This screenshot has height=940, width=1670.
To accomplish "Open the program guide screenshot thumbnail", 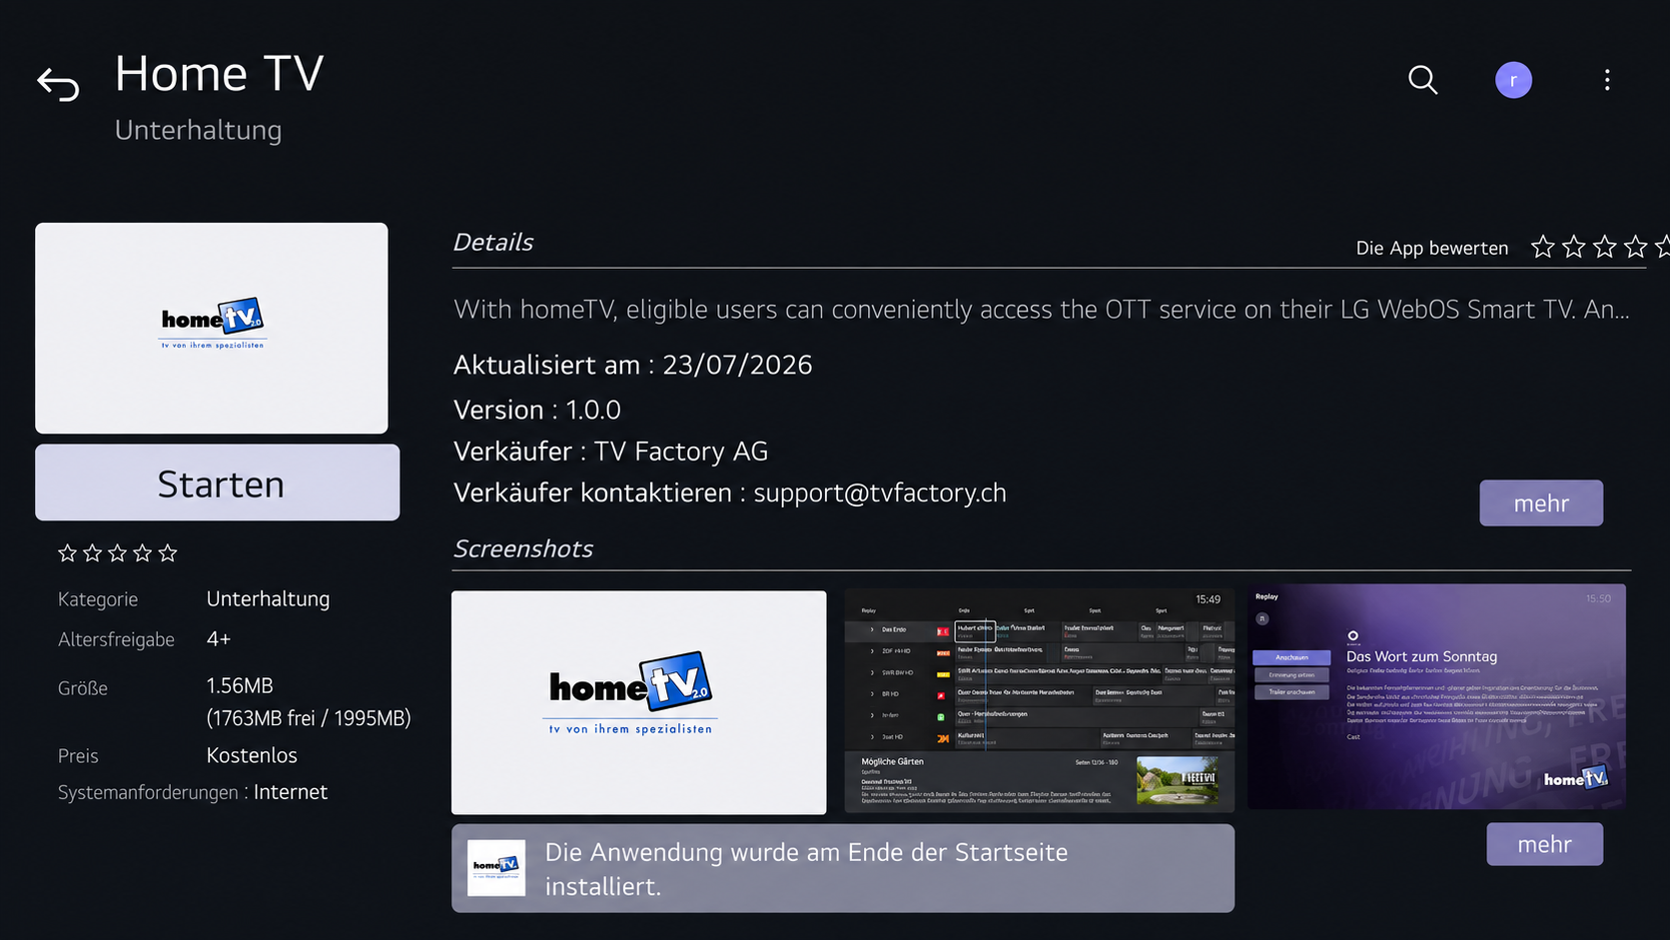I will tap(1040, 699).
